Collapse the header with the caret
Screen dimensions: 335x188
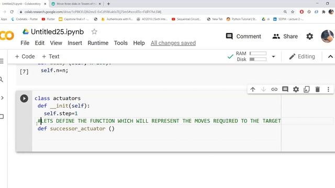[330, 56]
